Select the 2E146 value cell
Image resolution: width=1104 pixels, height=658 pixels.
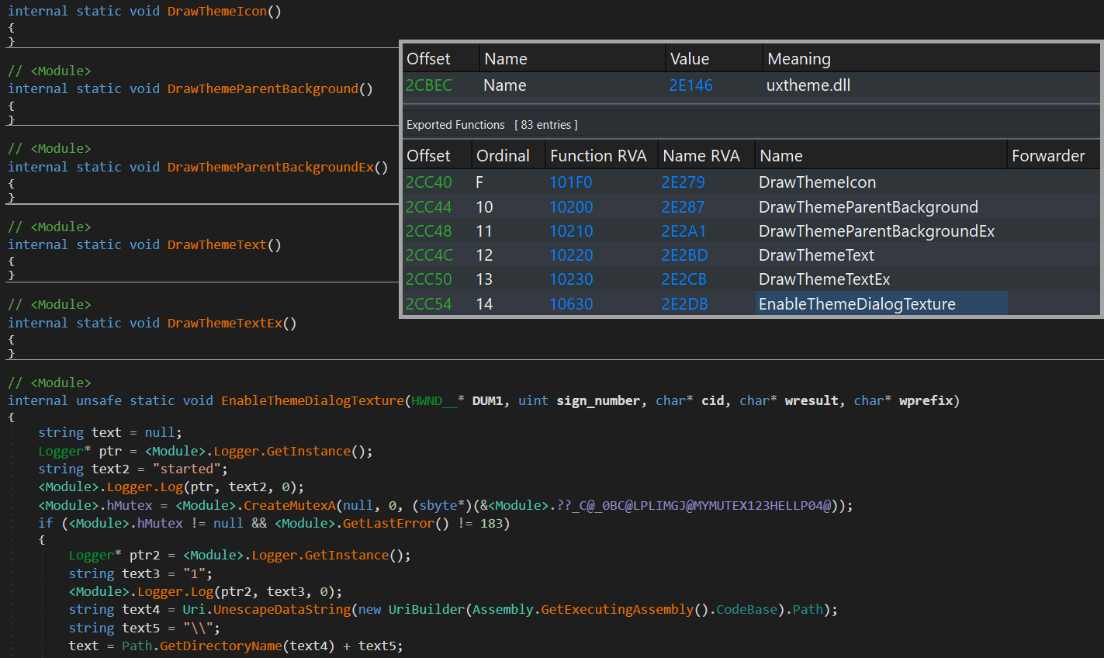(x=691, y=85)
